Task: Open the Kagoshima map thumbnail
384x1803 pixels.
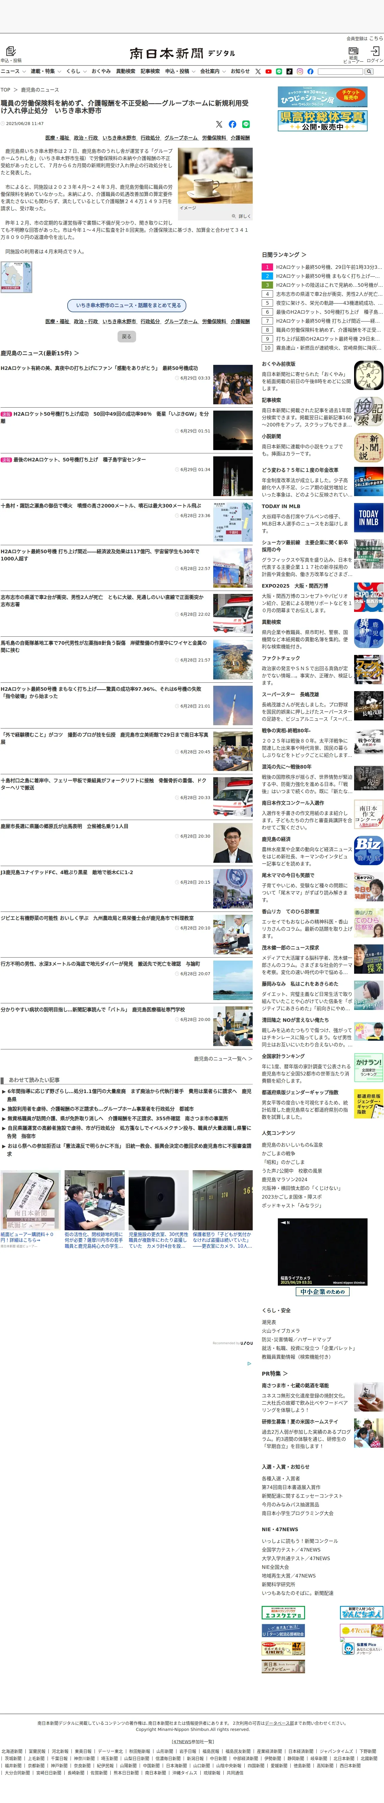Action: 17,277
